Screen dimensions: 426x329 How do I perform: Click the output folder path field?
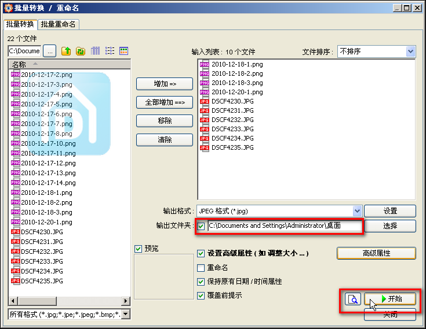point(285,226)
